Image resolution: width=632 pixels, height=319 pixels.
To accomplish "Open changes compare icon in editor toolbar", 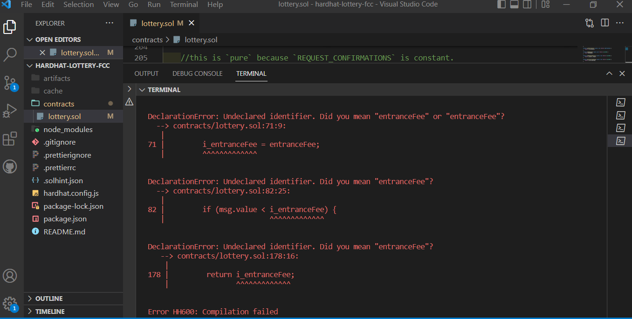I will [x=590, y=23].
